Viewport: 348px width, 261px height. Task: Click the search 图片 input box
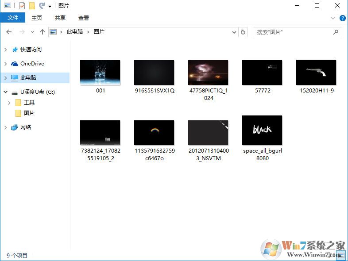click(x=292, y=32)
